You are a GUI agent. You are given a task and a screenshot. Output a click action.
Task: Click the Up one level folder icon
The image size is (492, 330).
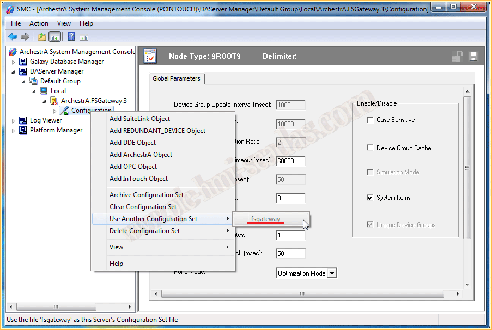click(41, 37)
